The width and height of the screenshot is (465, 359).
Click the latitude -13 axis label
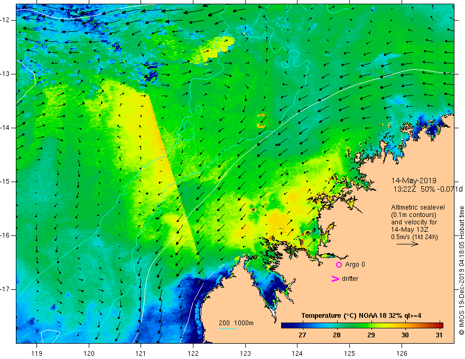pyautogui.click(x=6, y=74)
